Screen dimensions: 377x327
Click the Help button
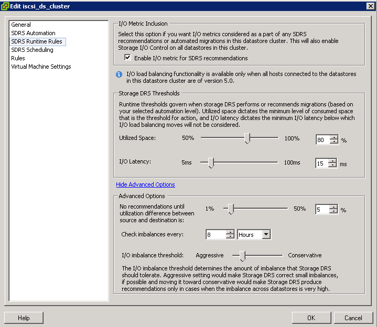coord(24,318)
